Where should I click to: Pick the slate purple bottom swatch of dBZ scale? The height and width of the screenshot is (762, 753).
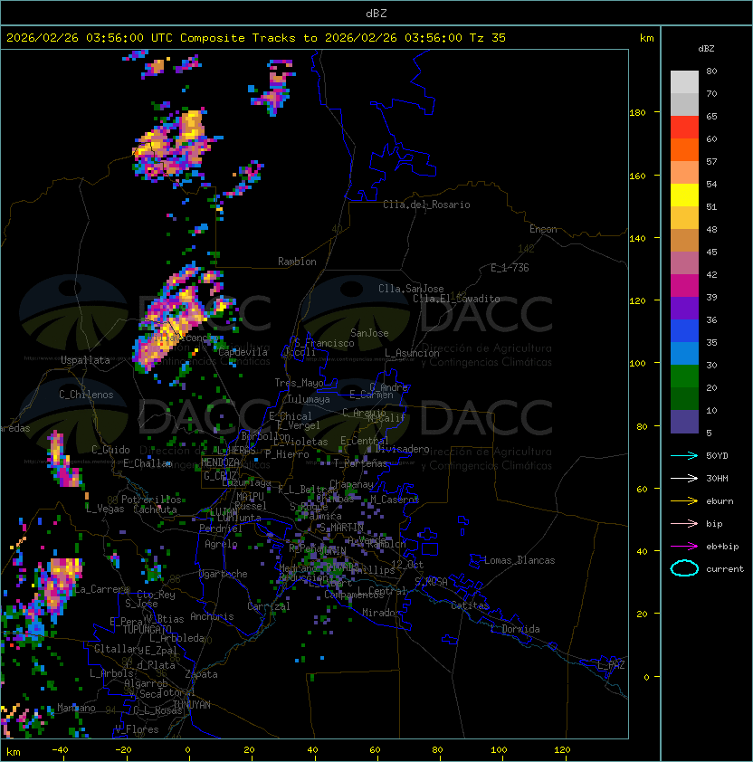[684, 422]
